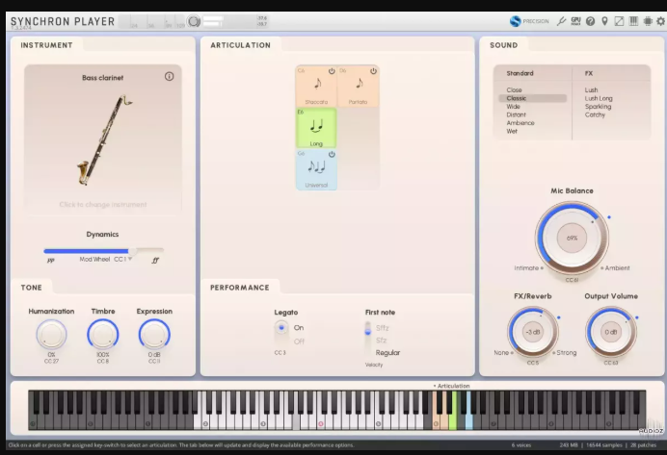Click the Mic Balance CC 61 label

[x=572, y=280]
